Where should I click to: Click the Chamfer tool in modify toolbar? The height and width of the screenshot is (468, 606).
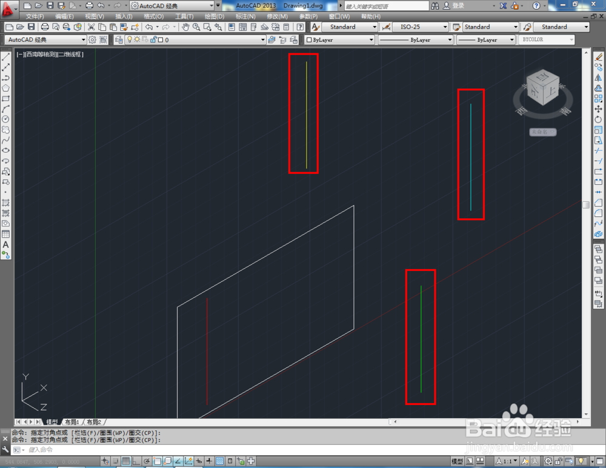click(x=598, y=202)
